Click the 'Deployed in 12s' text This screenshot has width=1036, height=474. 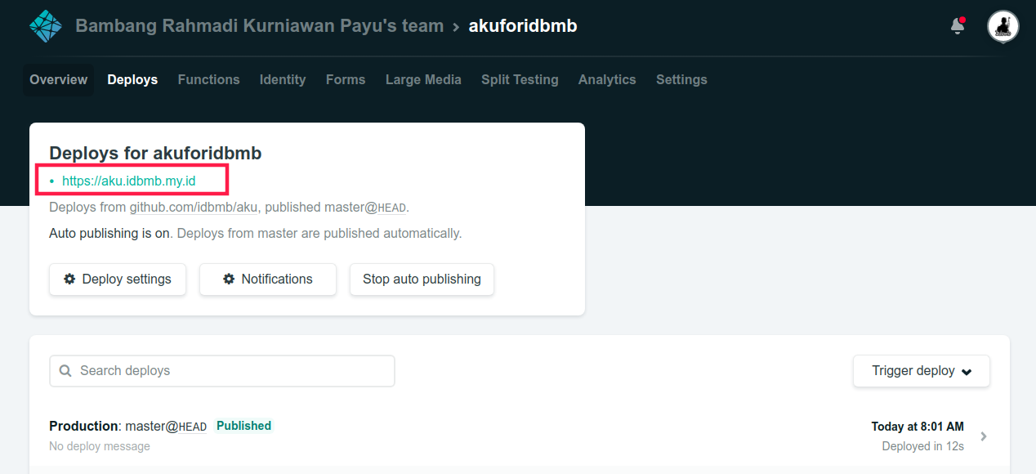[x=923, y=446]
